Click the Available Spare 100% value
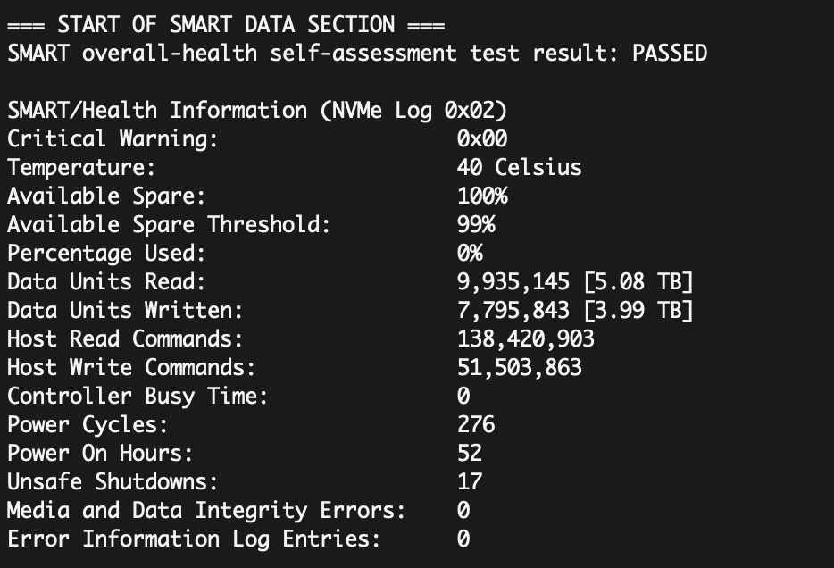834x568 pixels. point(481,196)
